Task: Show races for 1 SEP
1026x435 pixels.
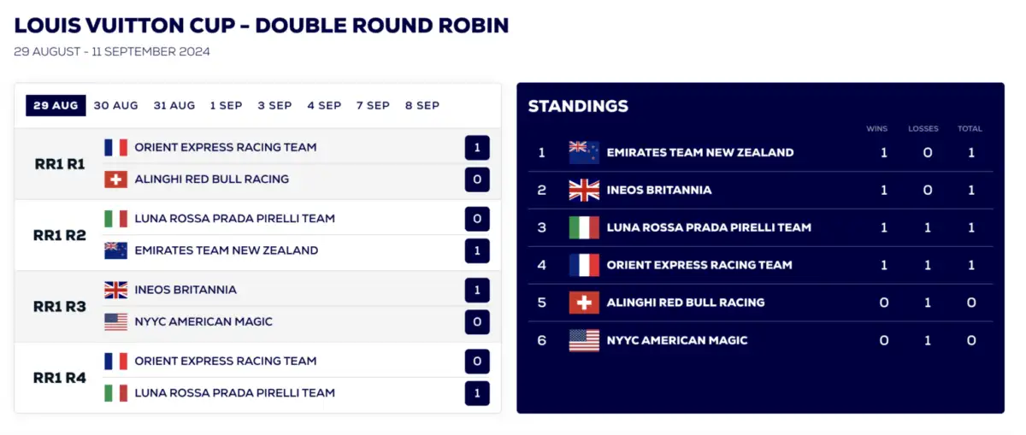Action: point(227,105)
